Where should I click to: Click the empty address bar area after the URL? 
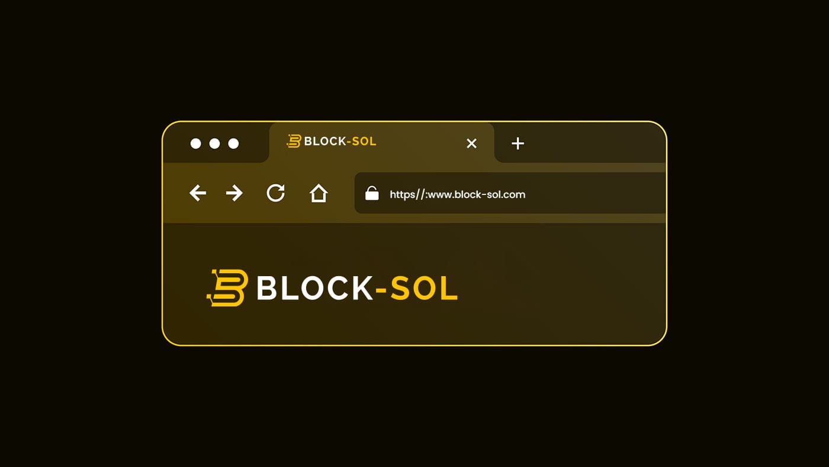[x=595, y=193]
